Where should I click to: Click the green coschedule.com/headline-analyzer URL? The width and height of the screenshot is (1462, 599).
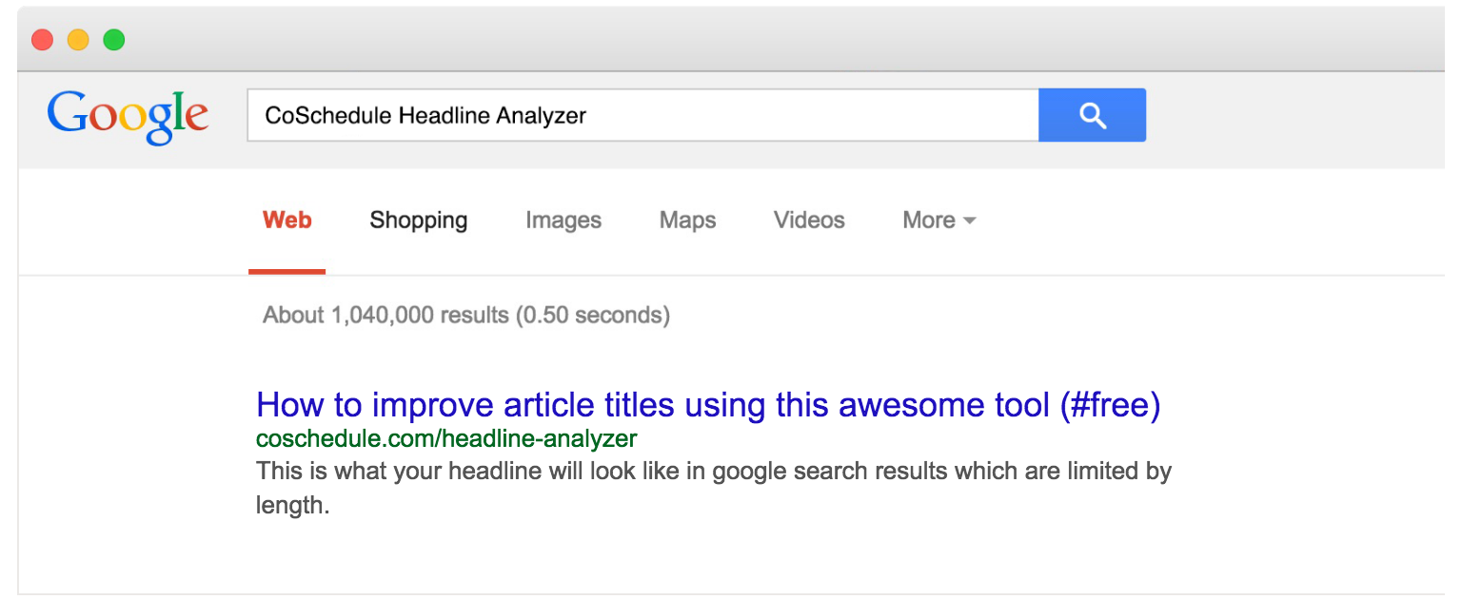[446, 439]
